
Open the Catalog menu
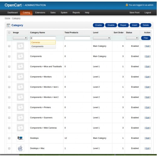pos(26,13)
